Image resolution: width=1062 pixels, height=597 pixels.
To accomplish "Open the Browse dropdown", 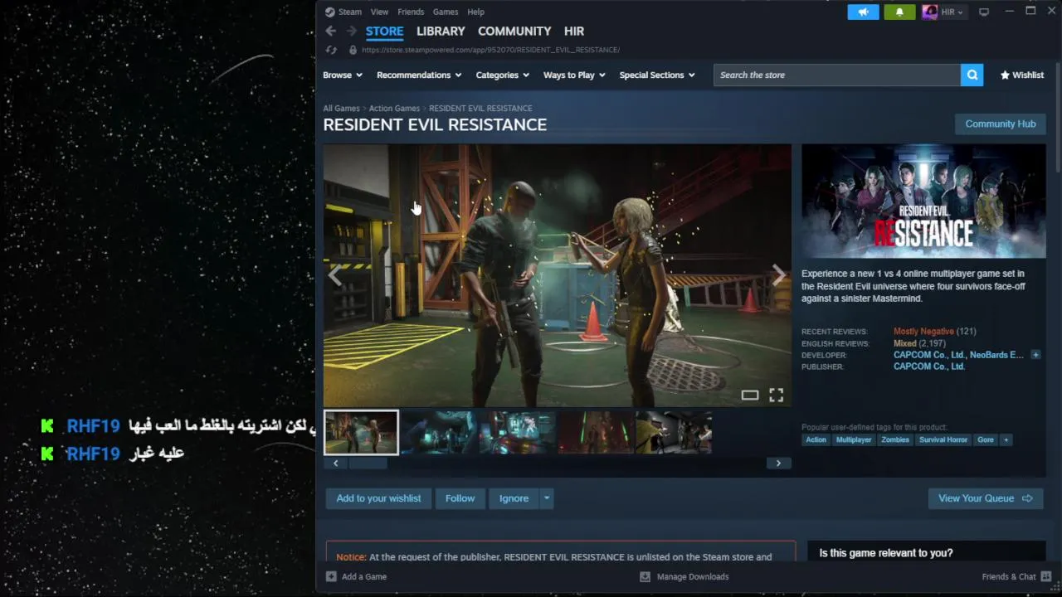I will pos(343,75).
